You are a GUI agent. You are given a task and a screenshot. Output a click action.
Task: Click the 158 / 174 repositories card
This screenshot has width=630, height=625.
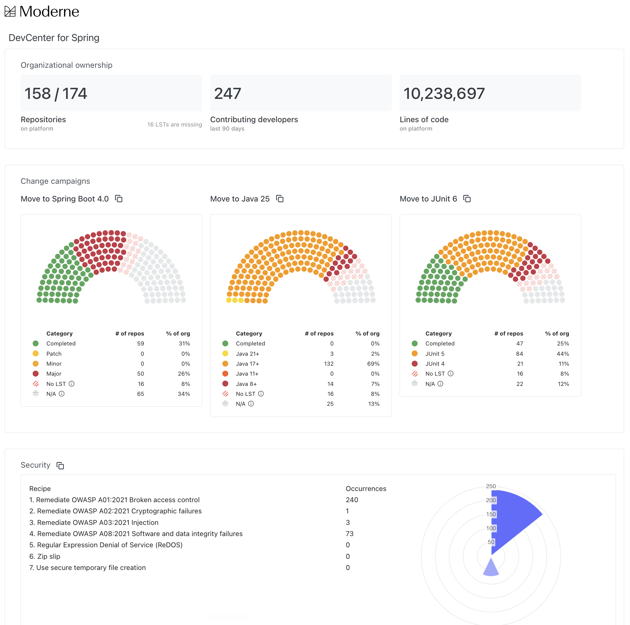111,93
